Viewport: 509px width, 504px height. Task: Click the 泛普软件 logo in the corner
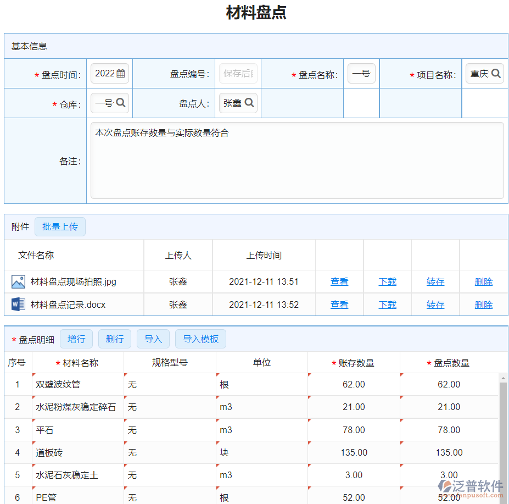[x=469, y=486]
